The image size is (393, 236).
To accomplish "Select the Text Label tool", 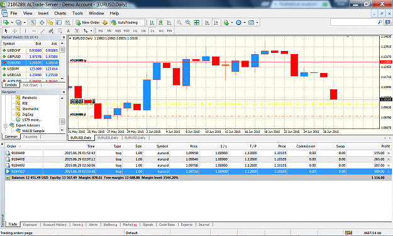I will coord(77,31).
